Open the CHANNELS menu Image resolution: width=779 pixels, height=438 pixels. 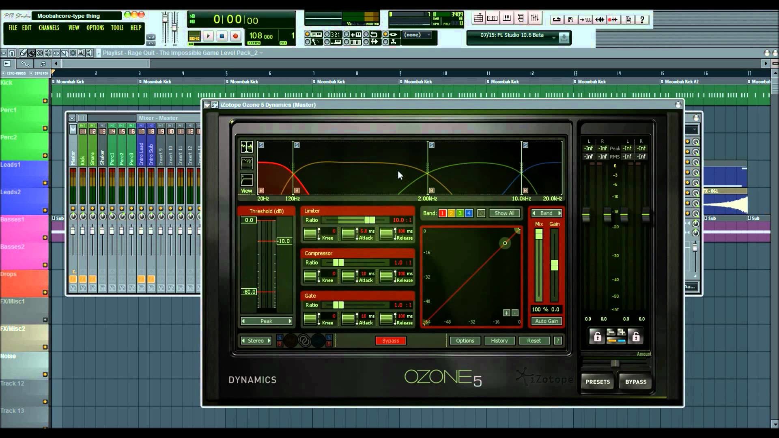click(49, 28)
